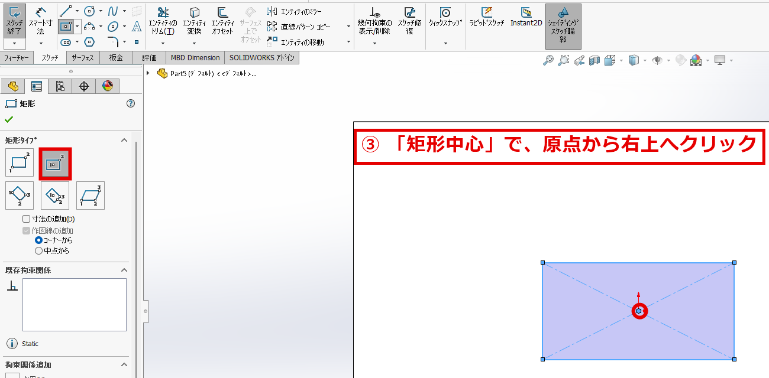Click Display Style icon in view toolbar

634,60
